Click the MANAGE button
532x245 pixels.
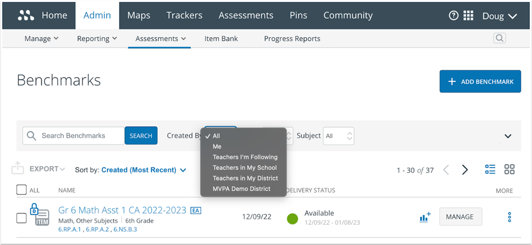pos(460,217)
